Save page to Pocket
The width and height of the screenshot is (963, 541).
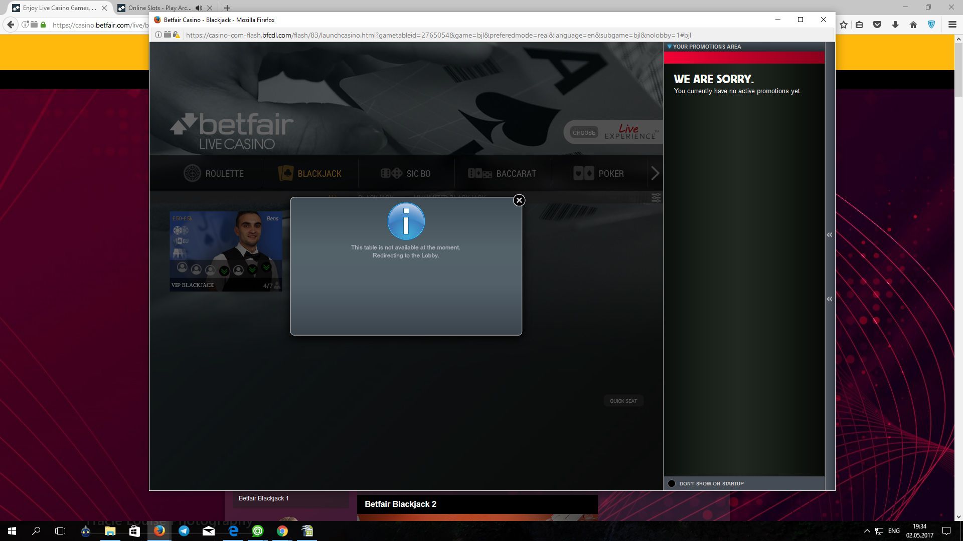click(877, 25)
